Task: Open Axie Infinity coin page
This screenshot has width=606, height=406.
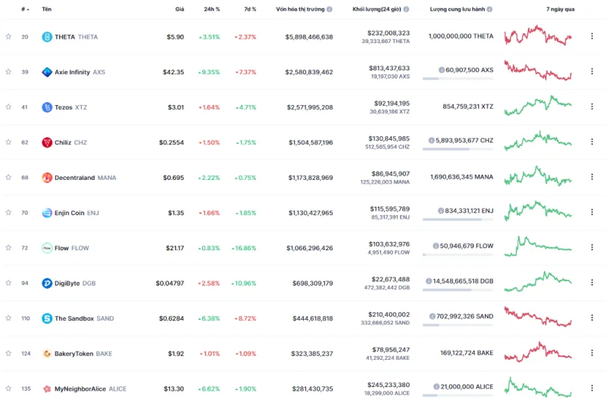Action: pyautogui.click(x=80, y=72)
